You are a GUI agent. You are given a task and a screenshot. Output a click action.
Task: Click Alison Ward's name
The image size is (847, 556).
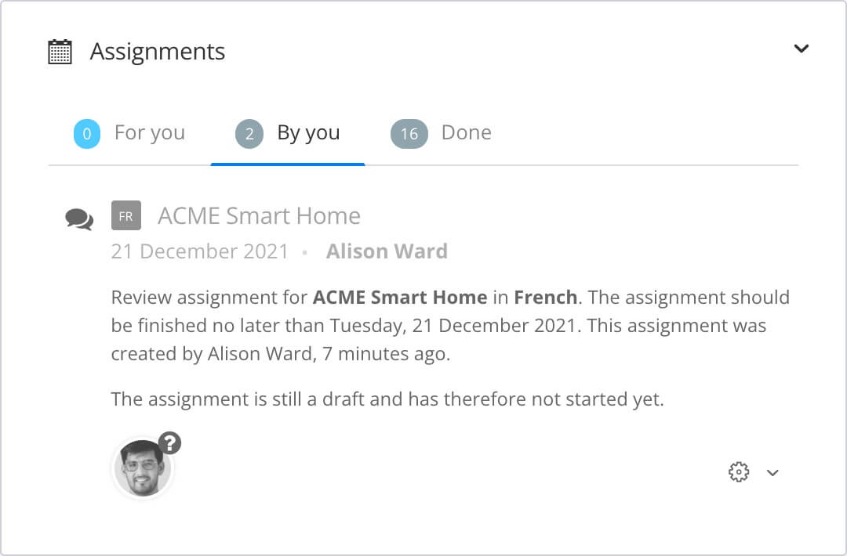click(x=387, y=251)
